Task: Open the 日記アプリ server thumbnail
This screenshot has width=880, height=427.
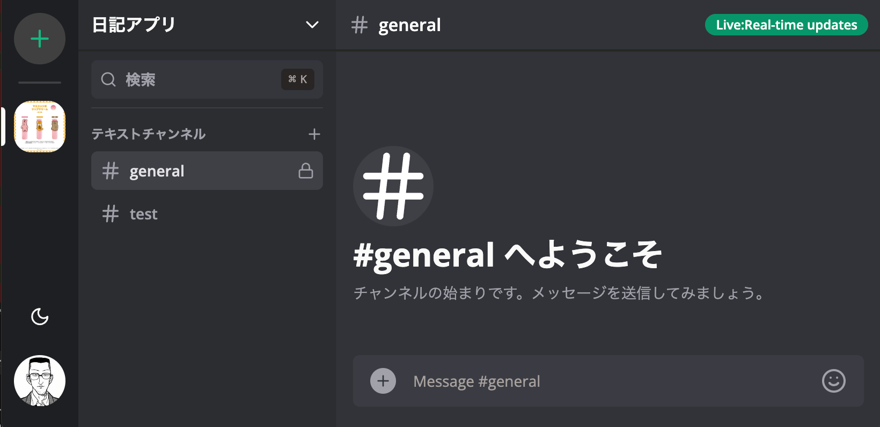Action: pos(40,127)
